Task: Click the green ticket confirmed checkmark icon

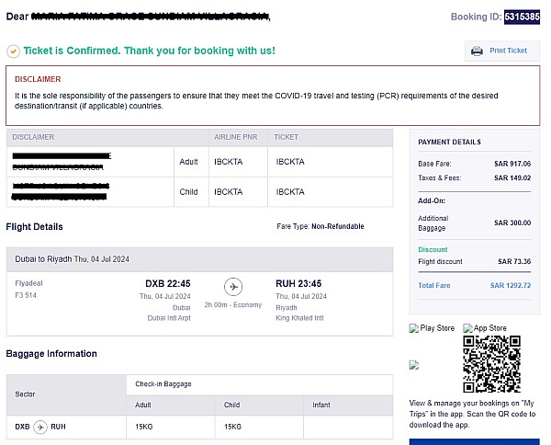Action: click(x=12, y=51)
